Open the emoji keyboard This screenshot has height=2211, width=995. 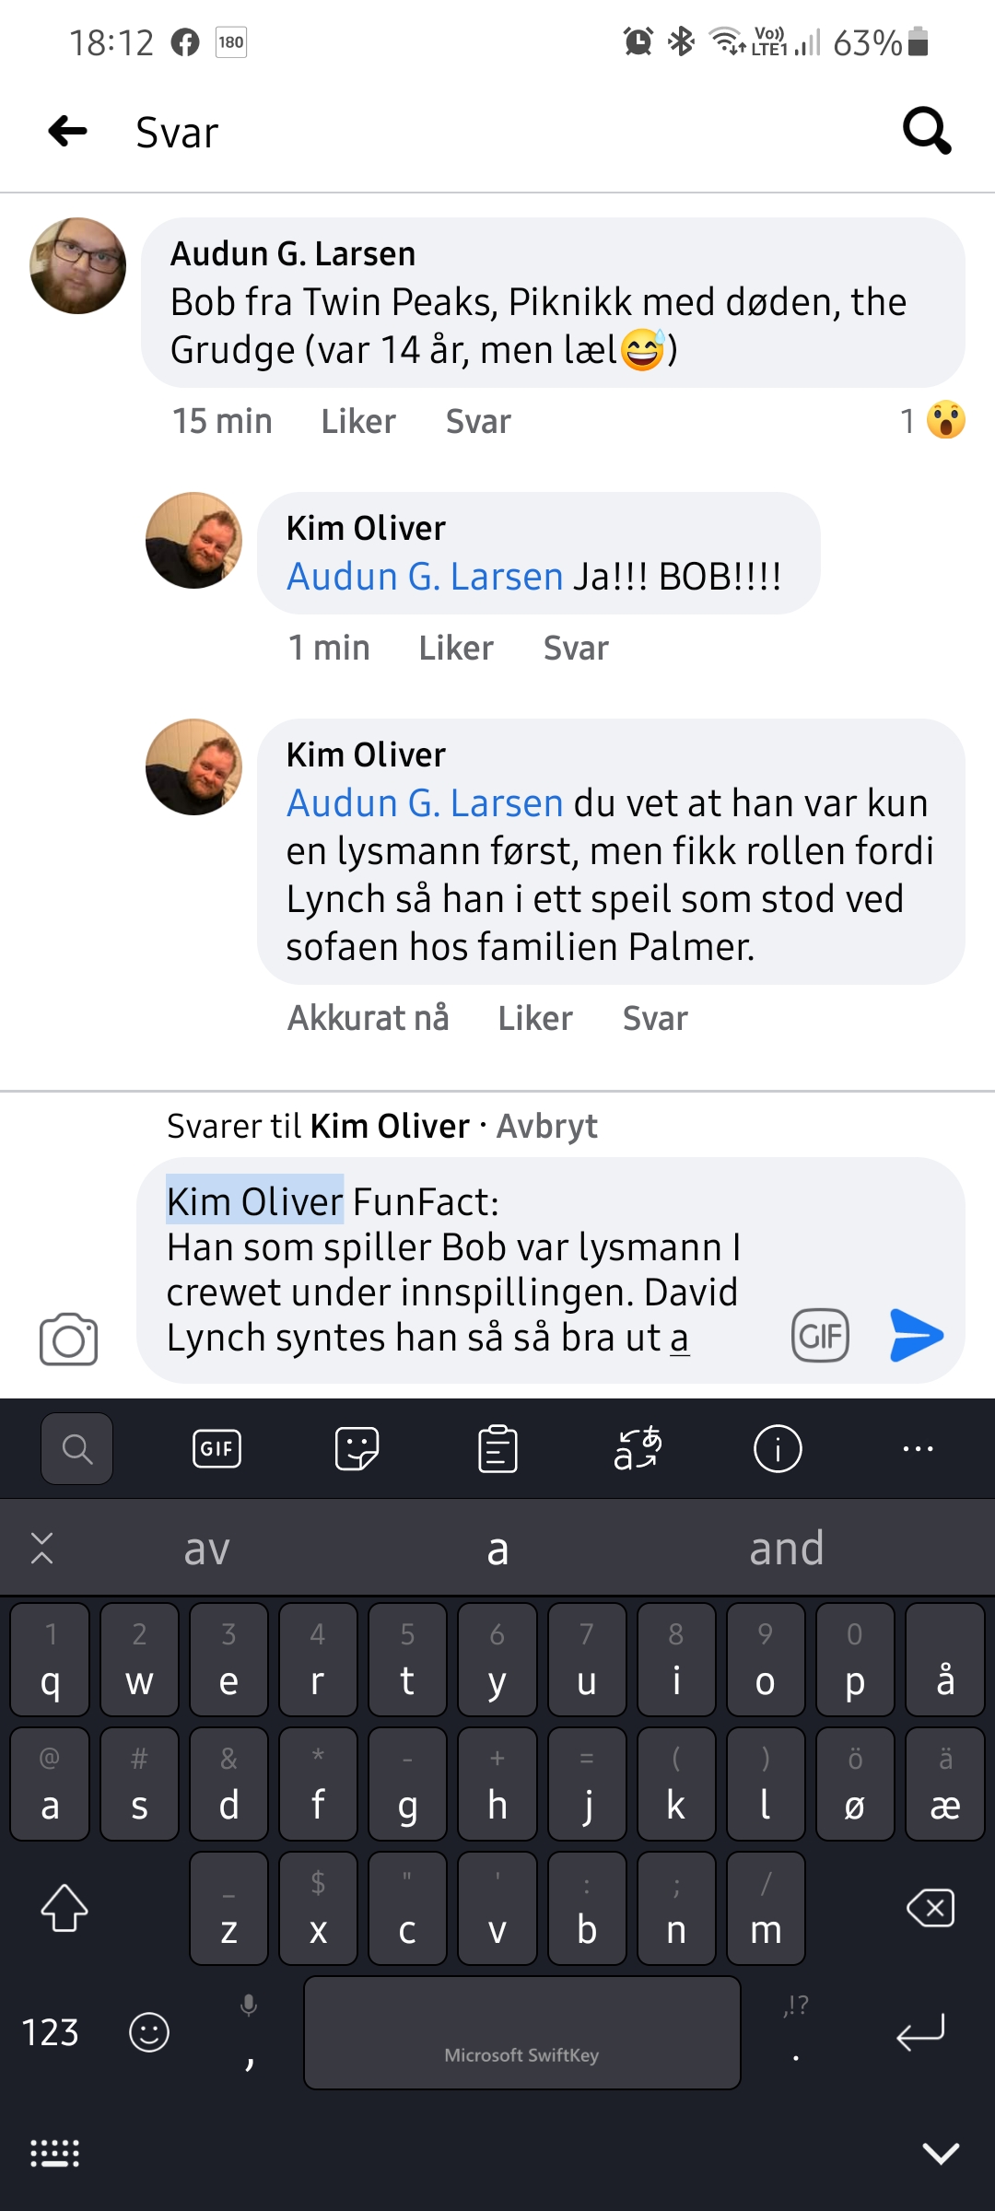tap(149, 2032)
